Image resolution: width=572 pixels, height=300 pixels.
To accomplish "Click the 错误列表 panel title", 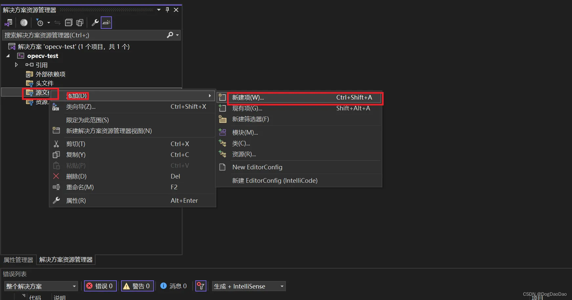I will pos(15,274).
